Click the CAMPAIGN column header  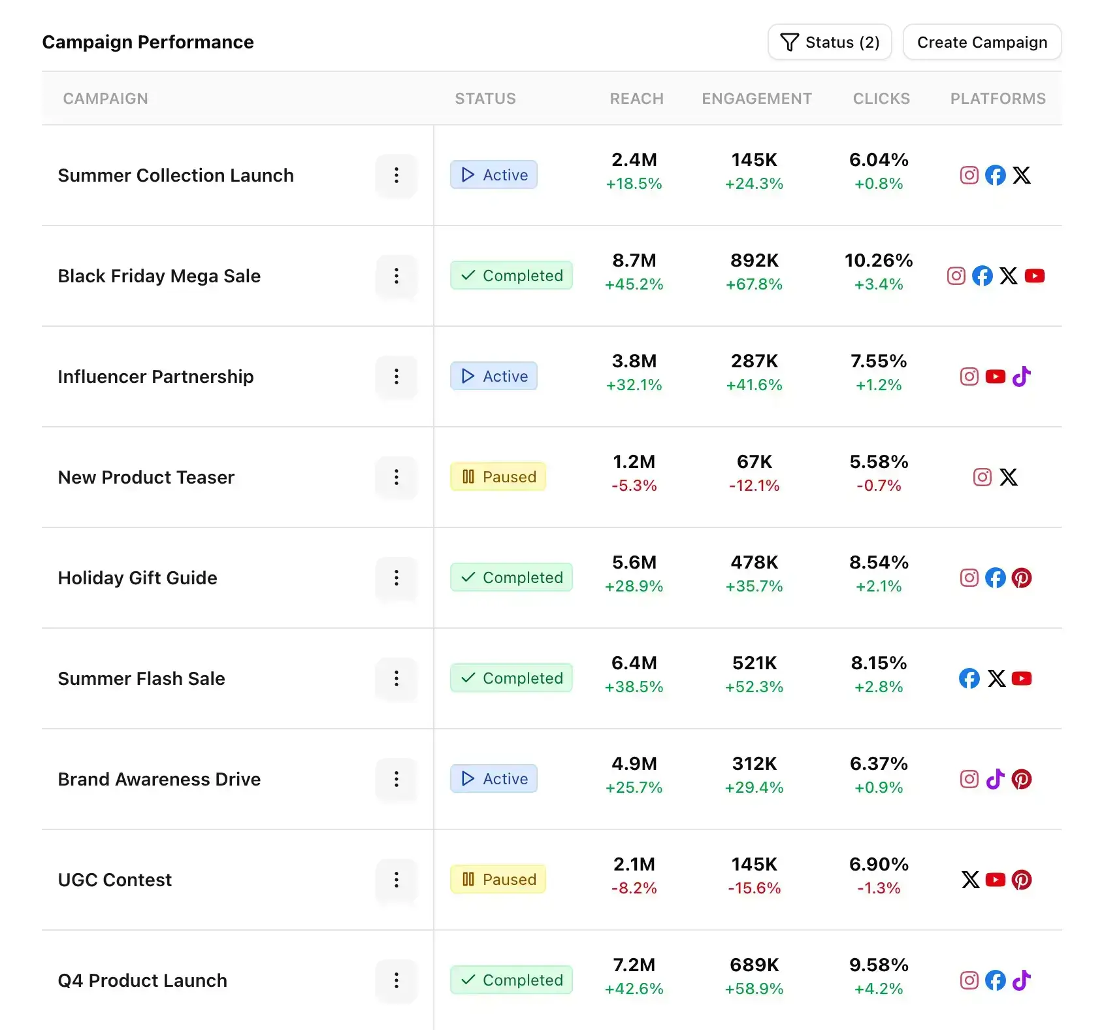[x=105, y=98]
